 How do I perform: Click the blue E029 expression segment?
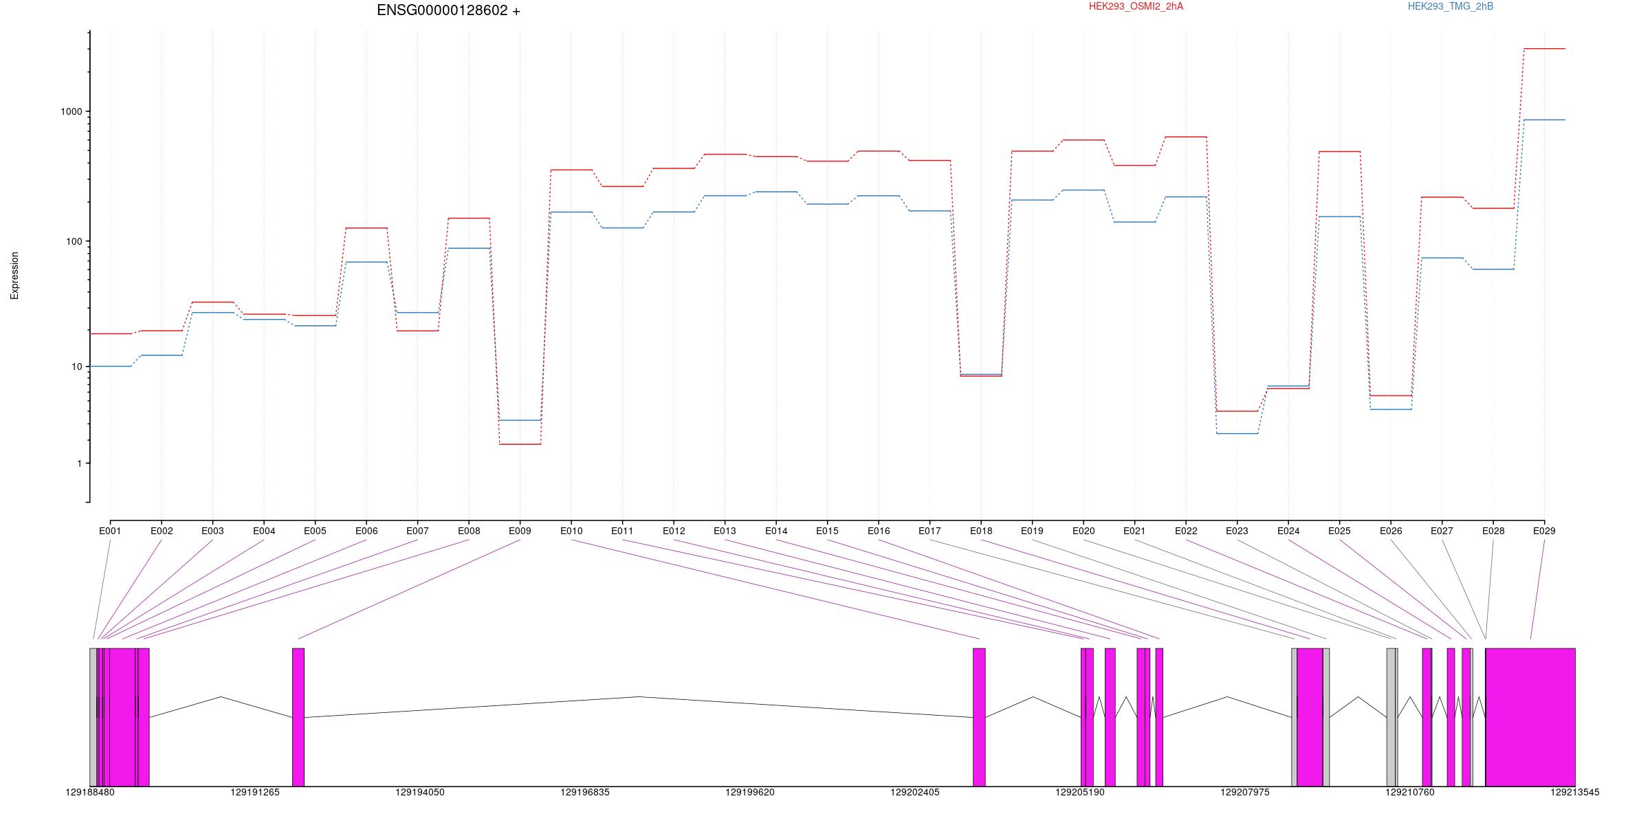coord(1544,120)
